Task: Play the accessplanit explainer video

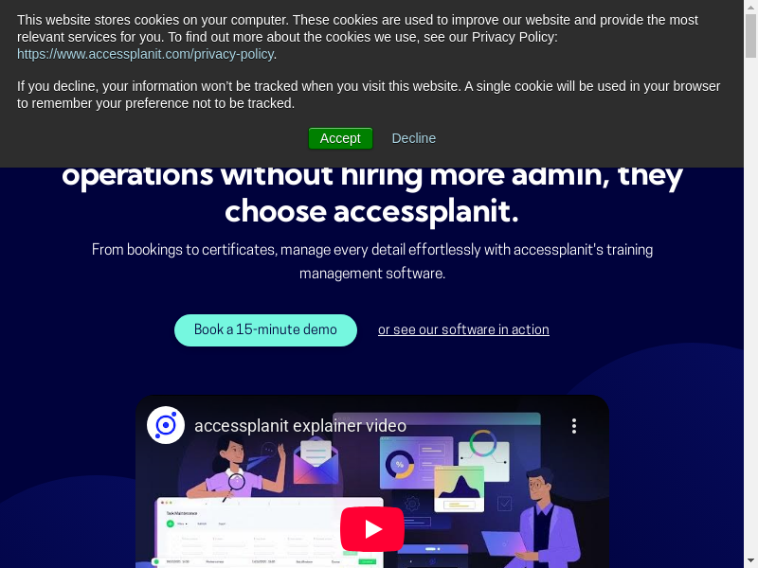Action: pos(372,529)
